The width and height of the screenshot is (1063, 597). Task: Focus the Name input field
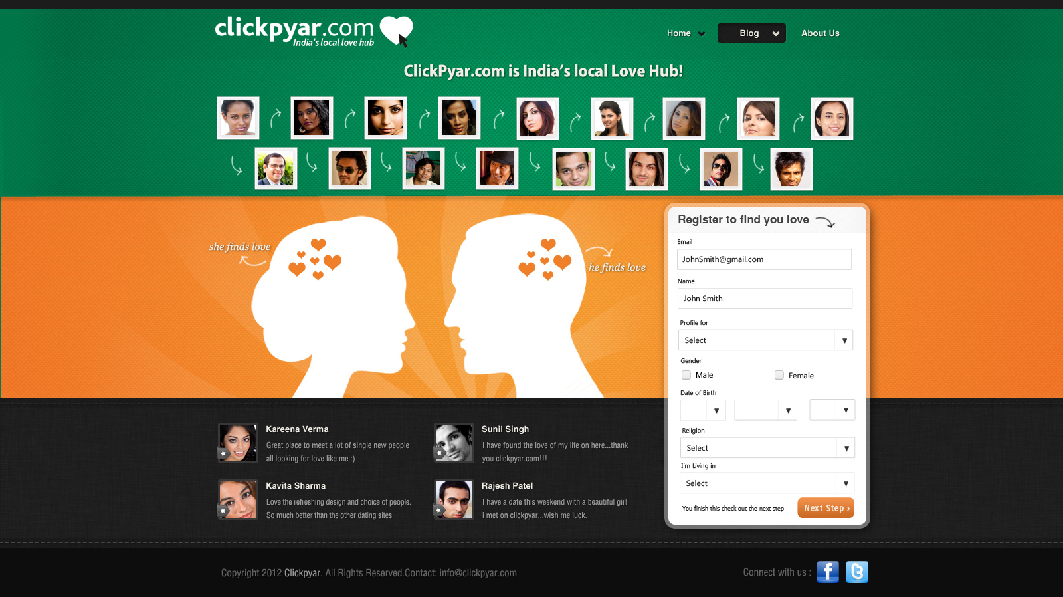pyautogui.click(x=765, y=298)
